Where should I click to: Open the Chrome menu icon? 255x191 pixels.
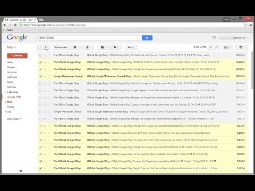(251, 25)
